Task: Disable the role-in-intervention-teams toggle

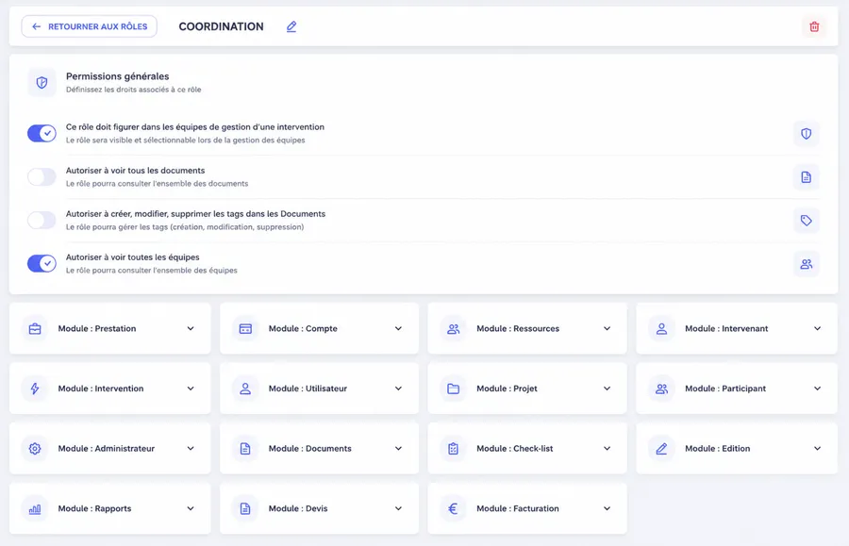Action: pyautogui.click(x=42, y=133)
